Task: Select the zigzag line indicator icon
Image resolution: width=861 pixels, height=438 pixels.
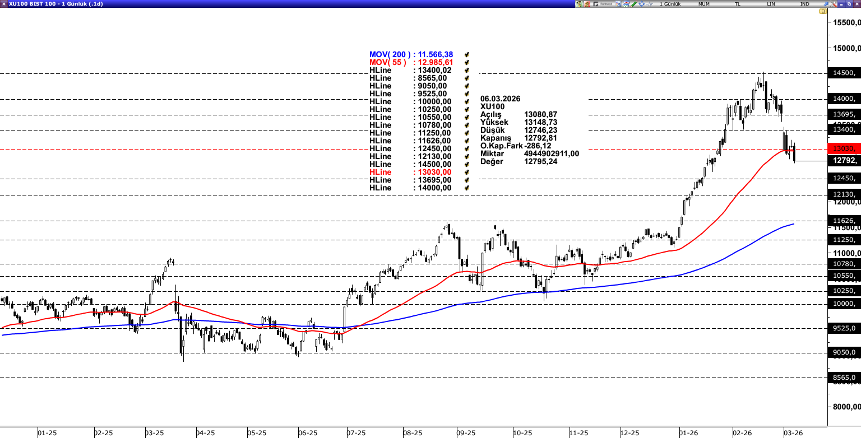Action: point(649,3)
